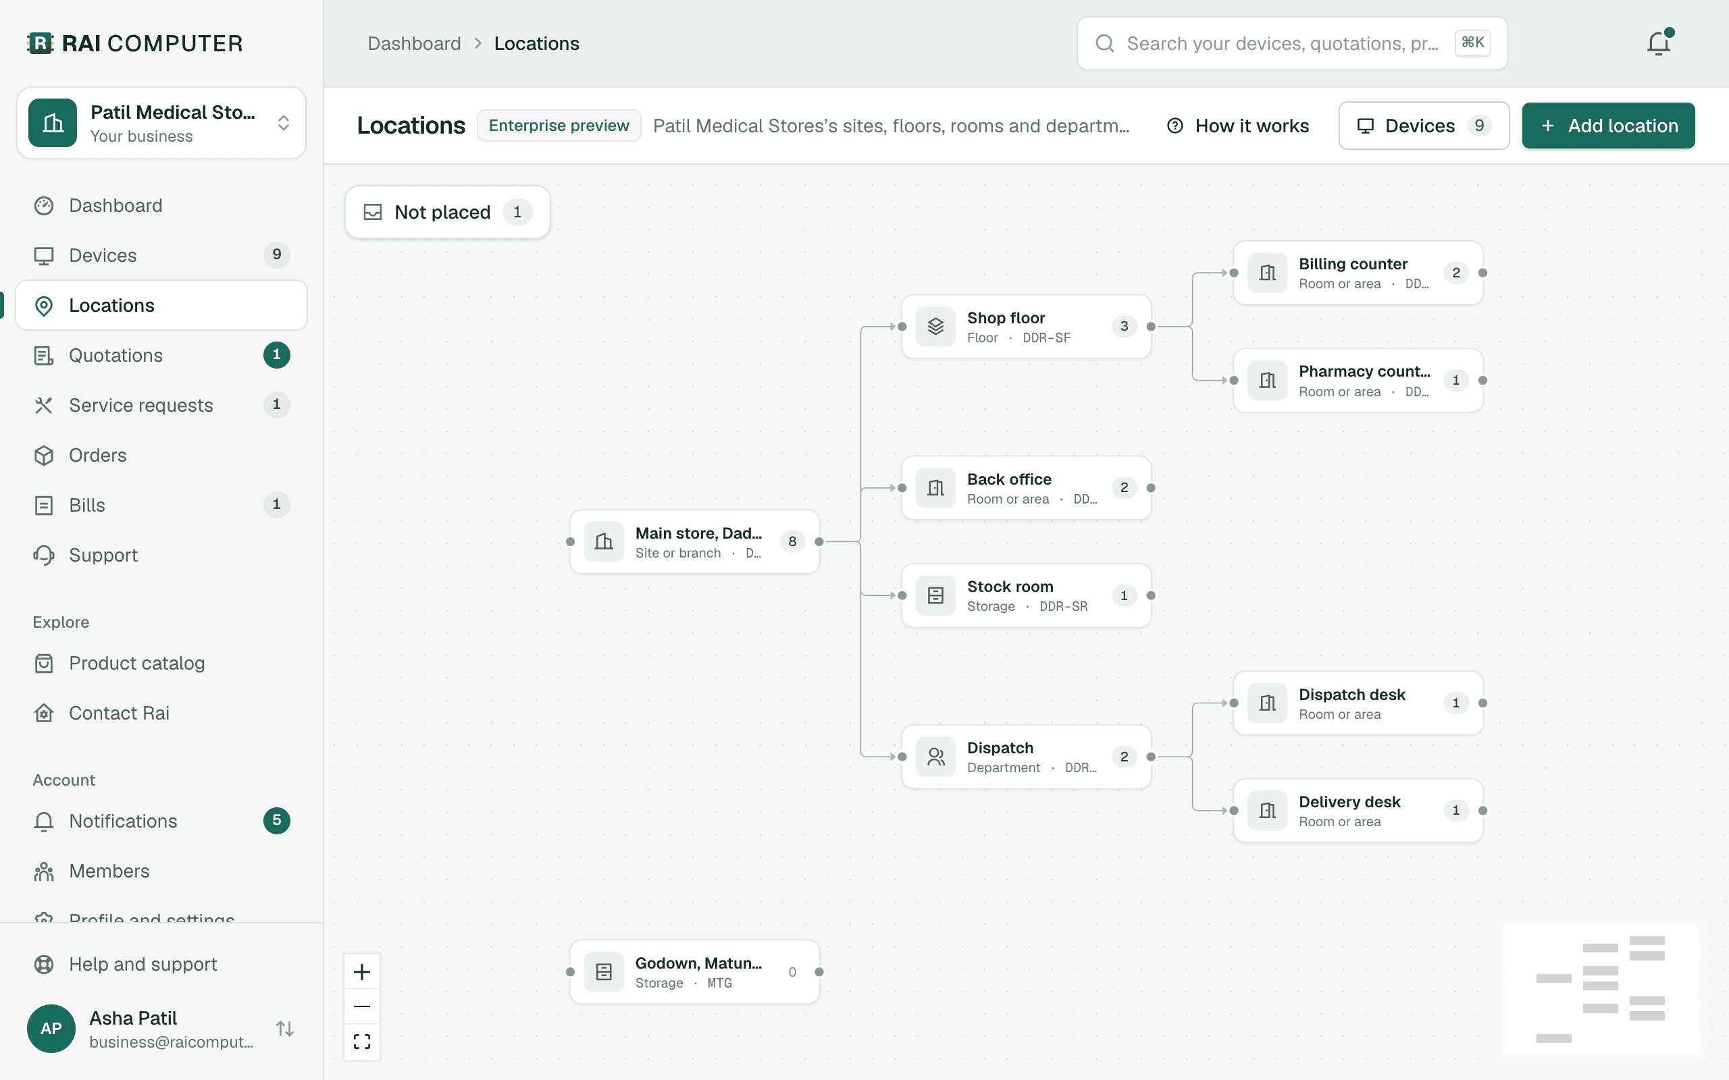Image resolution: width=1729 pixels, height=1080 pixels.
Task: Fit canvas to view icon
Action: [x=362, y=1042]
